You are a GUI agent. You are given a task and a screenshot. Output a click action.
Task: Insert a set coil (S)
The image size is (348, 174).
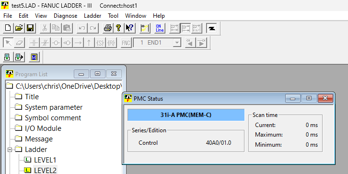100,43
